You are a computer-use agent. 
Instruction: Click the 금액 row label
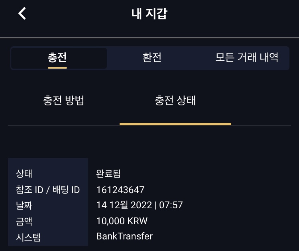tap(24, 221)
